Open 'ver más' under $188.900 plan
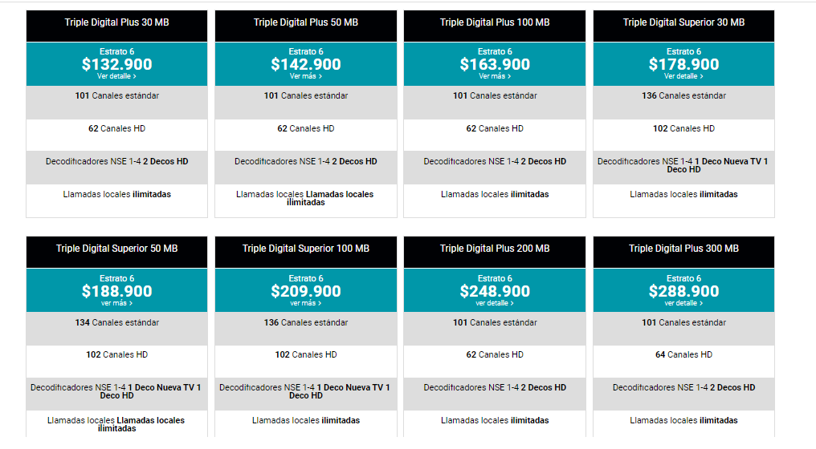The image size is (816, 449). click(x=116, y=303)
